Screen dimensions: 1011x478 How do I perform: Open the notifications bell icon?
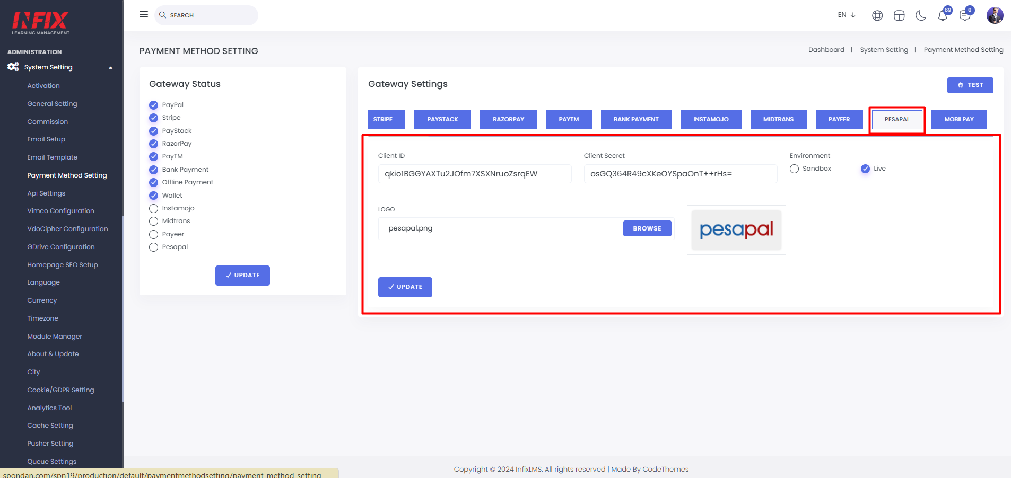pyautogui.click(x=943, y=15)
